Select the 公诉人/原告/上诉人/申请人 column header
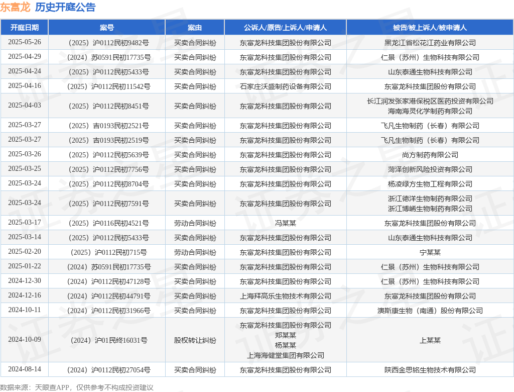 point(285,28)
